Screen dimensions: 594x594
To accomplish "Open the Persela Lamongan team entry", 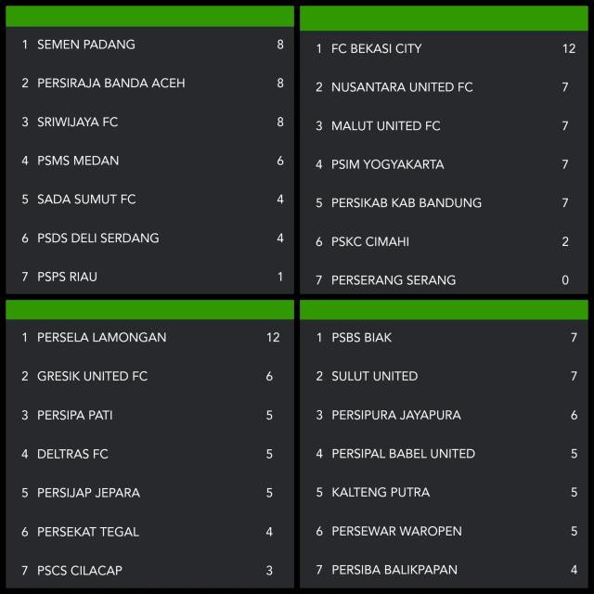I will pos(149,338).
